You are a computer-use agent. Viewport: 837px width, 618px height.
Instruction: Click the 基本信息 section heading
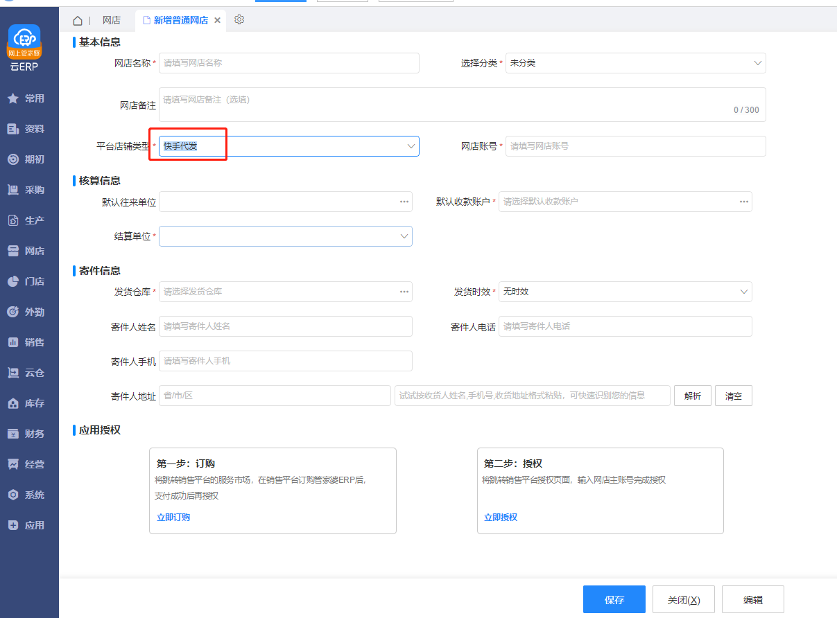99,42
